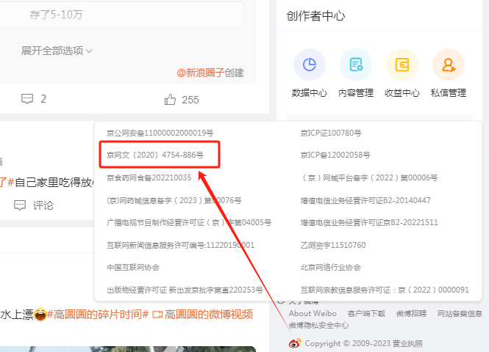Screen dimensions: 489x352
Task: Expand 展开全部选项 options
Action: 57,51
